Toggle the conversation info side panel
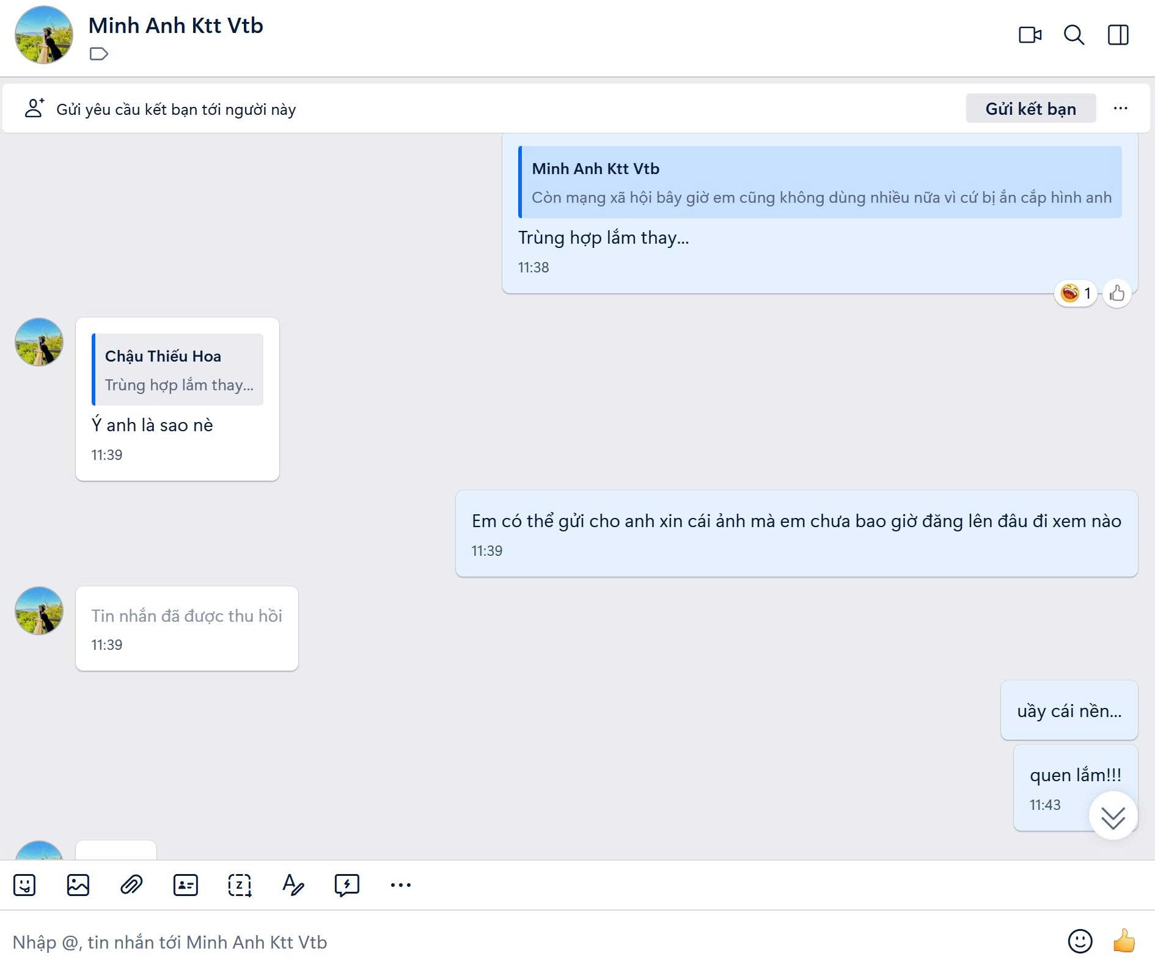Image resolution: width=1155 pixels, height=962 pixels. [x=1118, y=35]
